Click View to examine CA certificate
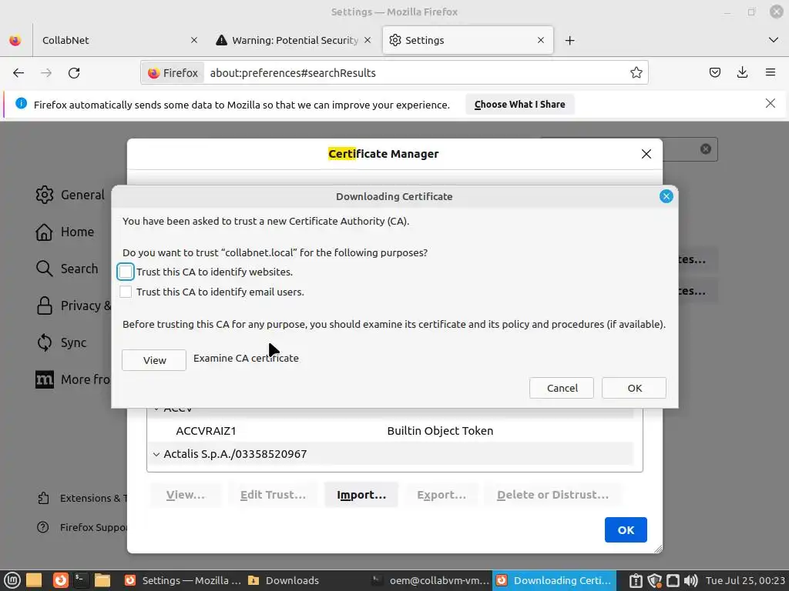The width and height of the screenshot is (789, 591). tap(154, 360)
